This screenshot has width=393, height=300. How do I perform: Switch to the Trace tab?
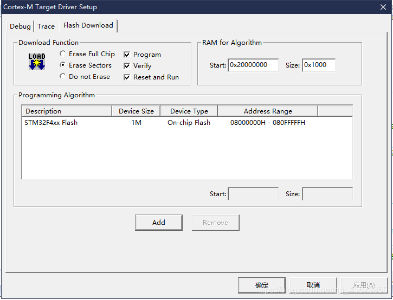click(46, 26)
